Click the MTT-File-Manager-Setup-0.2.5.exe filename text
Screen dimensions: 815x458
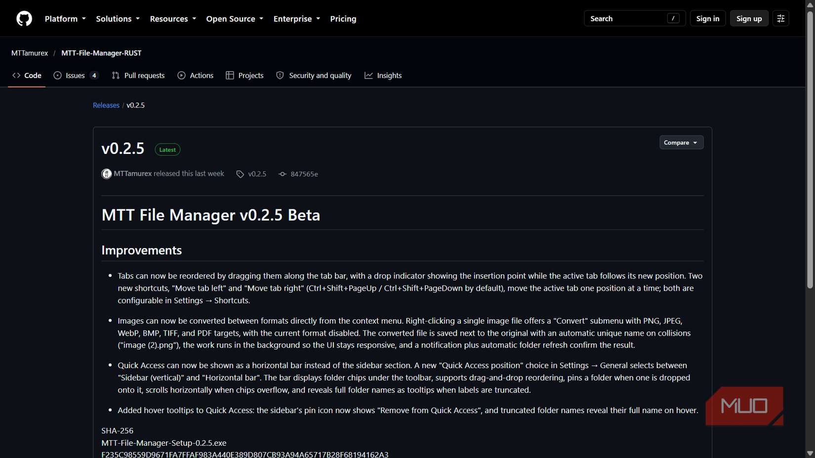click(164, 443)
